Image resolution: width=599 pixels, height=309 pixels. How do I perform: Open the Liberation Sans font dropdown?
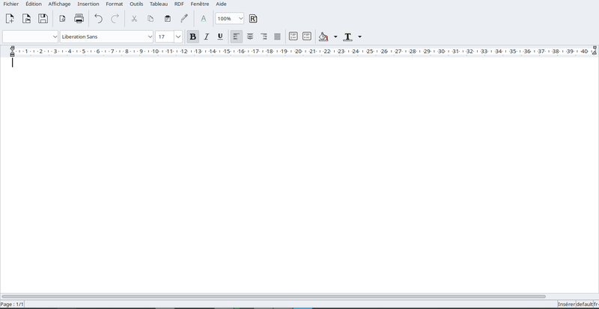pos(150,37)
